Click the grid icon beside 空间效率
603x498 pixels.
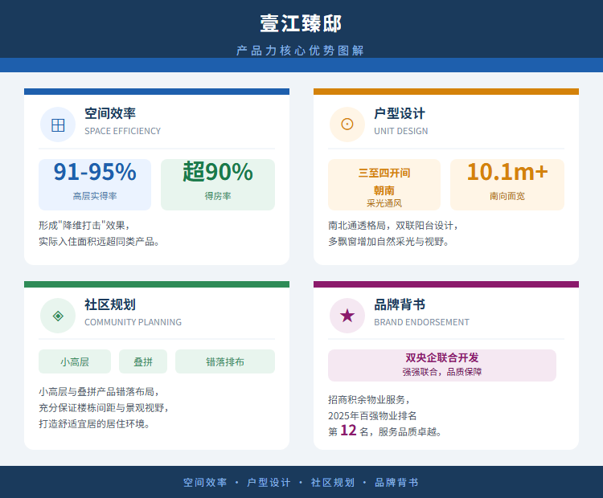click(58, 124)
